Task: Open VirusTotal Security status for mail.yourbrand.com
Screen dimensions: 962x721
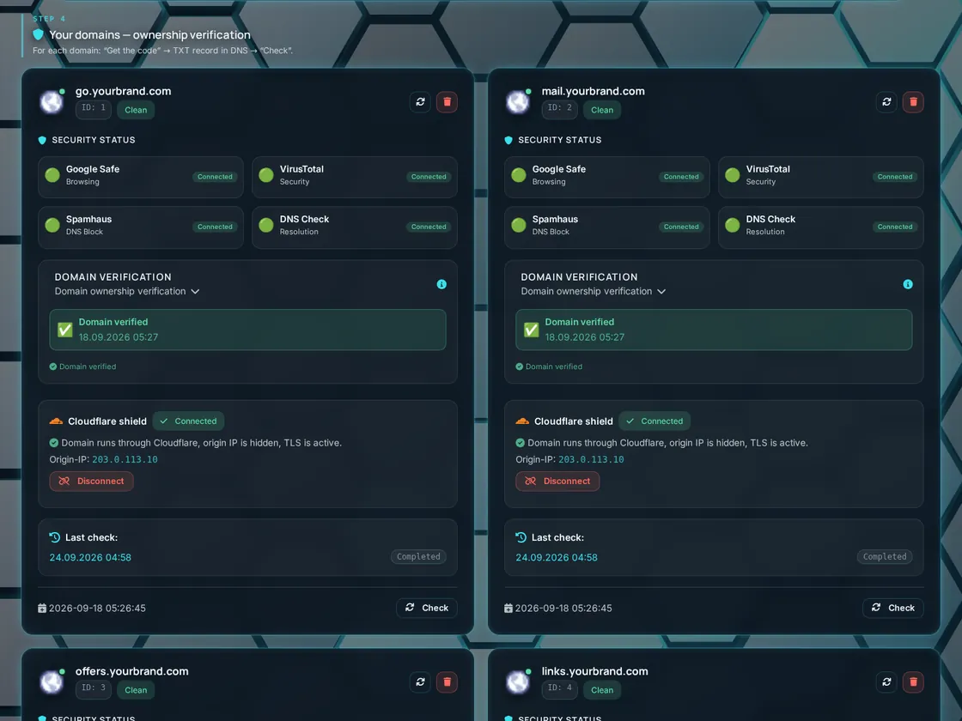Action: [821, 177]
